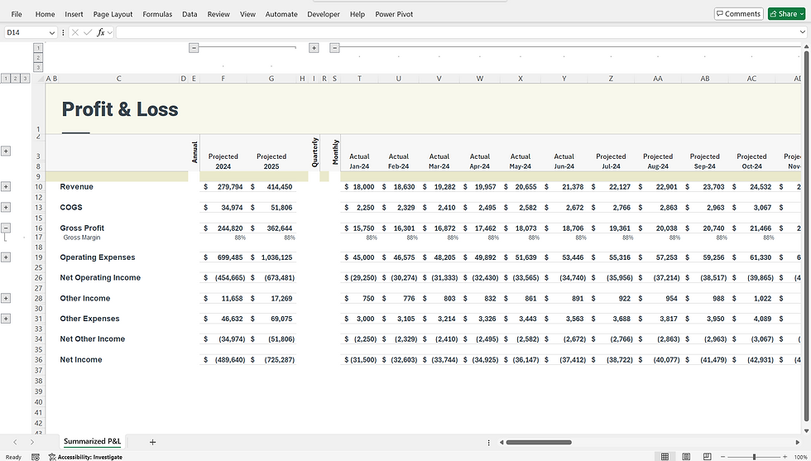
Task: Open the View tab
Action: (247, 14)
